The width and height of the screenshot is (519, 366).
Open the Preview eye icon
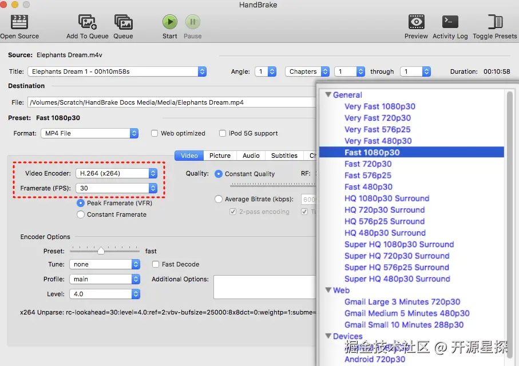click(416, 22)
